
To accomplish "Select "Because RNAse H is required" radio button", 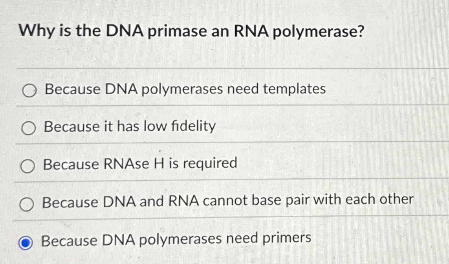I will [28, 167].
